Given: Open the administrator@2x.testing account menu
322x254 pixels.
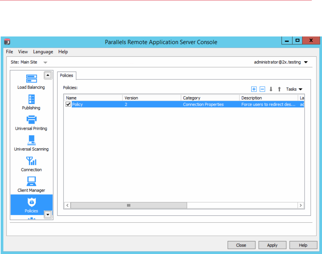Looking at the screenshot, I should (x=281, y=62).
